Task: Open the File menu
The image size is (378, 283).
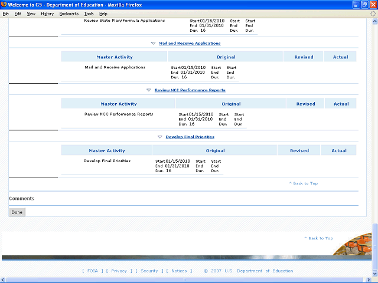Action: (x=6, y=13)
